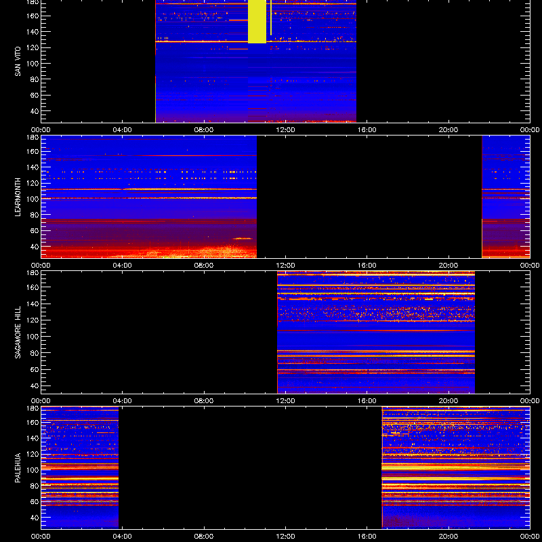
Task: Click the 20:00 time label under Sagamore Hill plot
Action: point(449,401)
